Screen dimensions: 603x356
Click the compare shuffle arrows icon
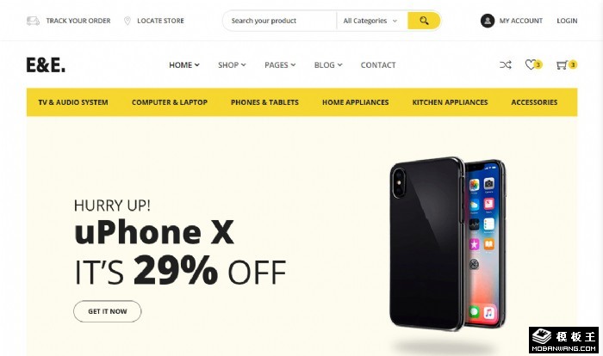coord(506,64)
